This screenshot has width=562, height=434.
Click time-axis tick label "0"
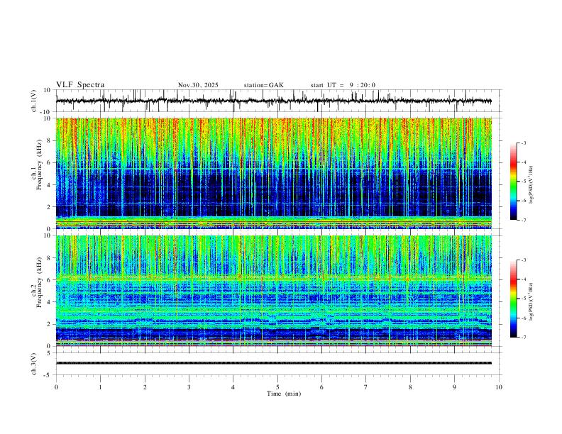coord(56,387)
